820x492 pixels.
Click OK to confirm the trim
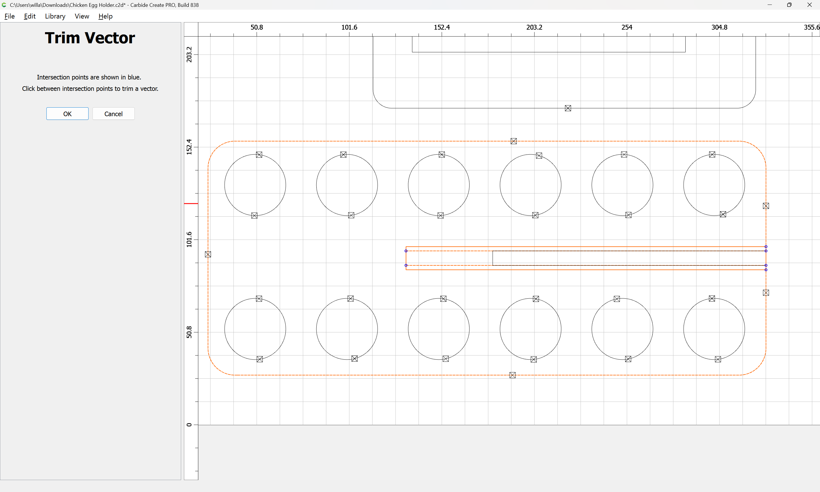tap(67, 114)
